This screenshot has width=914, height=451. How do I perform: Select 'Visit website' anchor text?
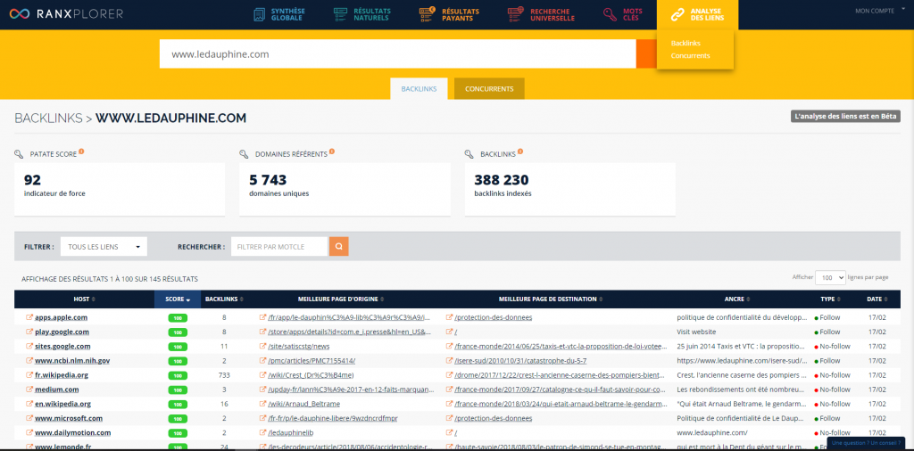coord(696,332)
